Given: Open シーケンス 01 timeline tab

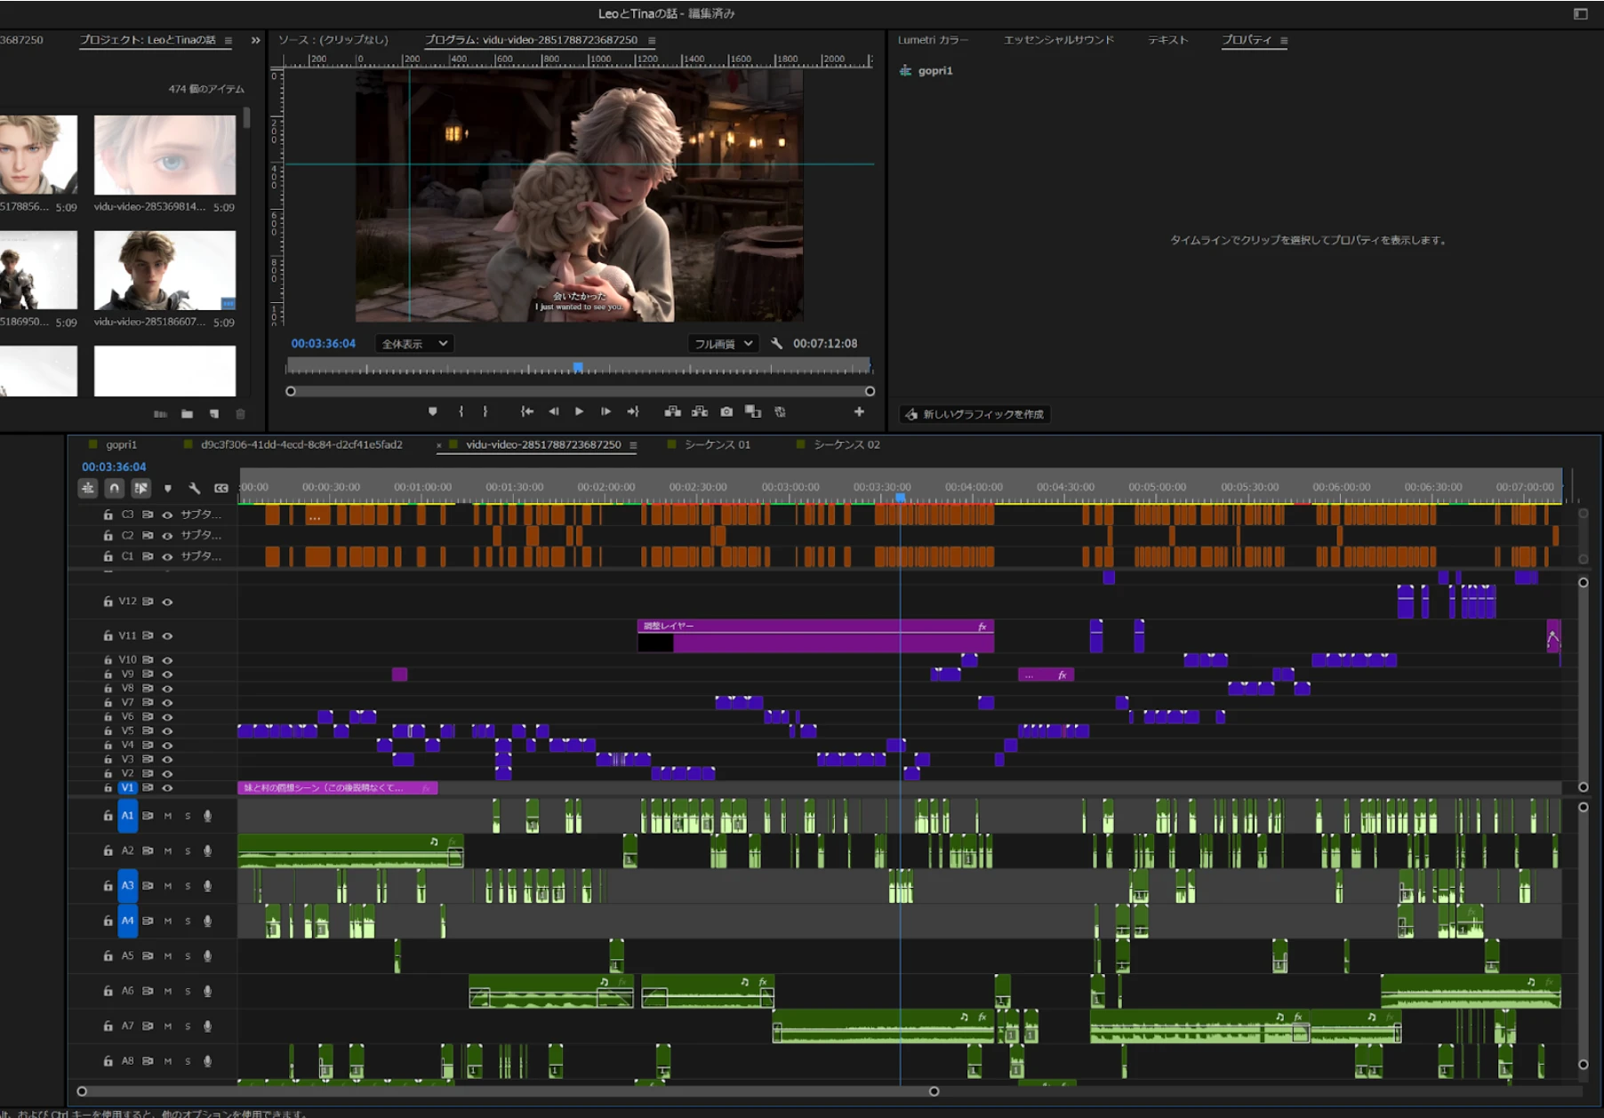Looking at the screenshot, I should click(x=717, y=444).
